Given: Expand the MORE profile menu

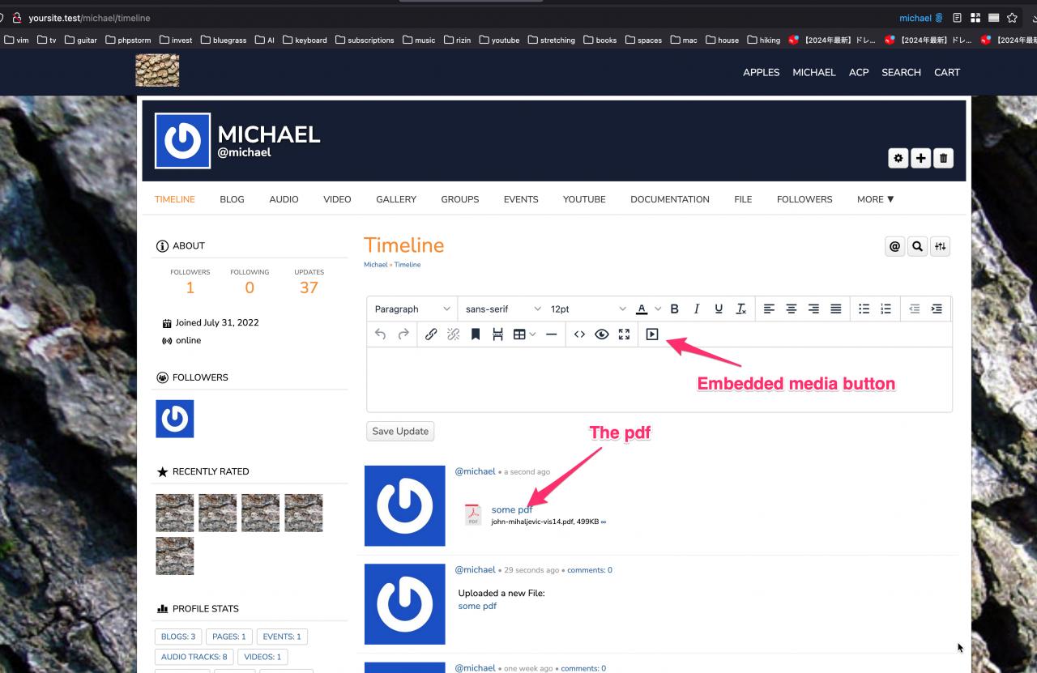Looking at the screenshot, I should click(875, 199).
